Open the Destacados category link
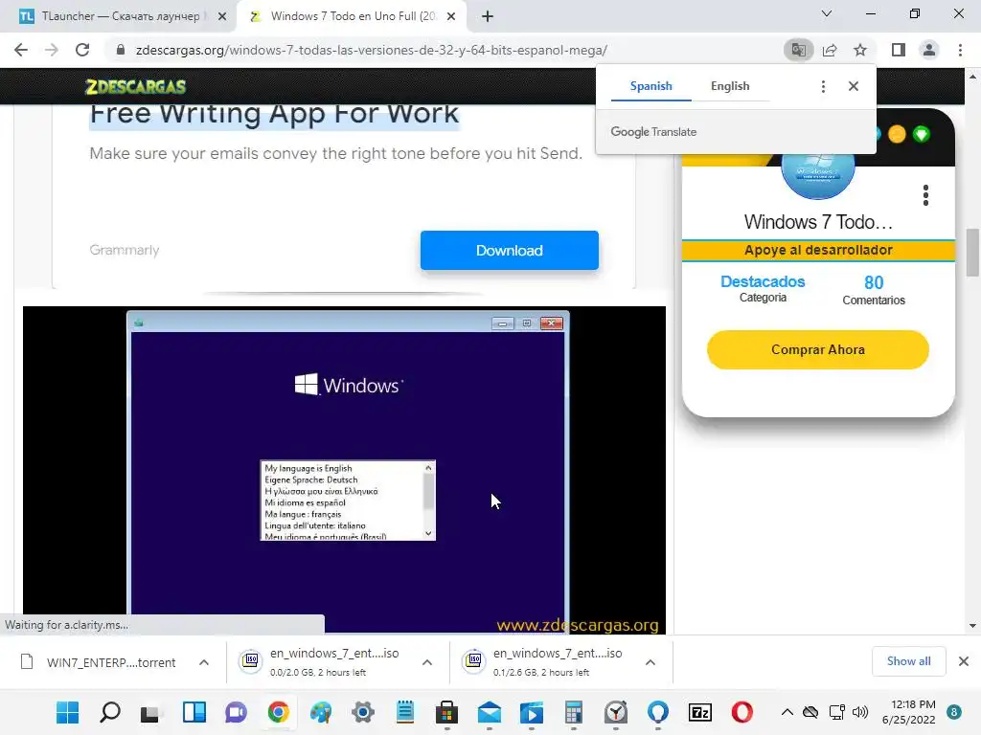The image size is (981, 735). pos(763,282)
